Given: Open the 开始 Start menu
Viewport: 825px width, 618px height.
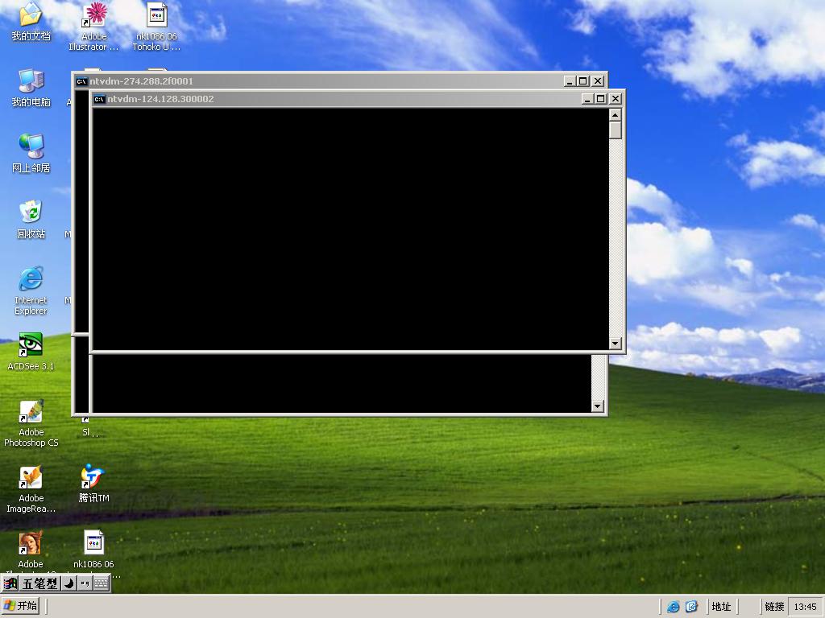Looking at the screenshot, I should pos(20,606).
